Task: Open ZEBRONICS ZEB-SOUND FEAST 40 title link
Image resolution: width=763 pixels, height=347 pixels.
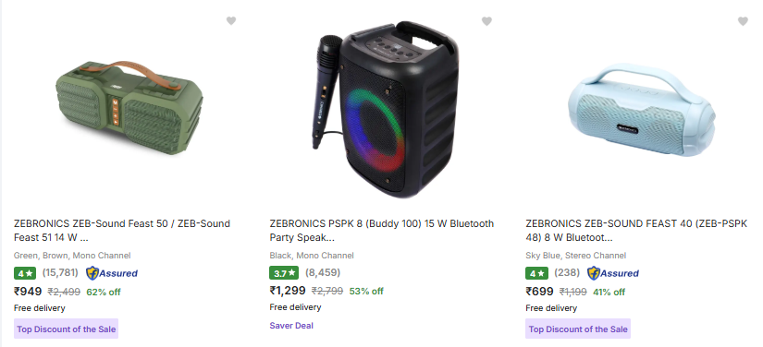Action: pos(636,231)
